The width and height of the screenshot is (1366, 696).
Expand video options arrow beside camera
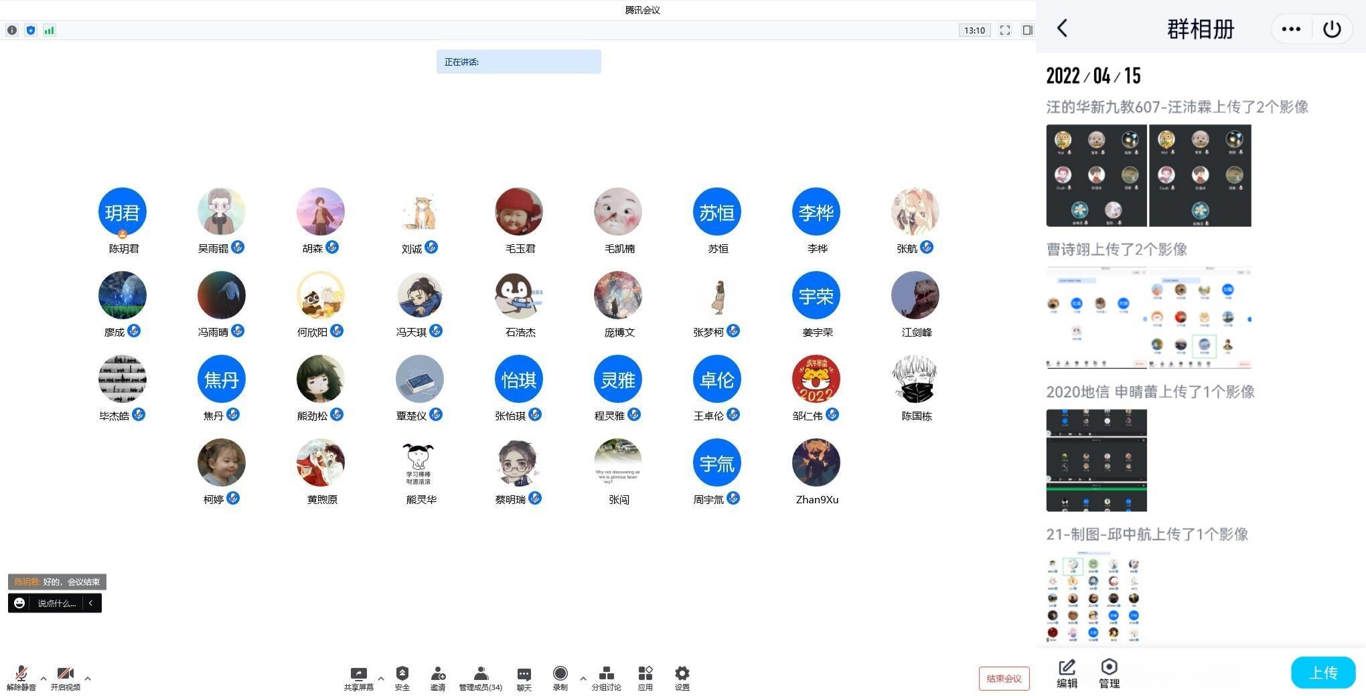tap(88, 678)
